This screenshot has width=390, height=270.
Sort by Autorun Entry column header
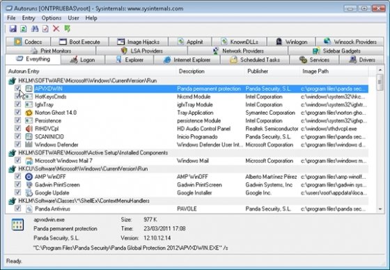point(91,72)
